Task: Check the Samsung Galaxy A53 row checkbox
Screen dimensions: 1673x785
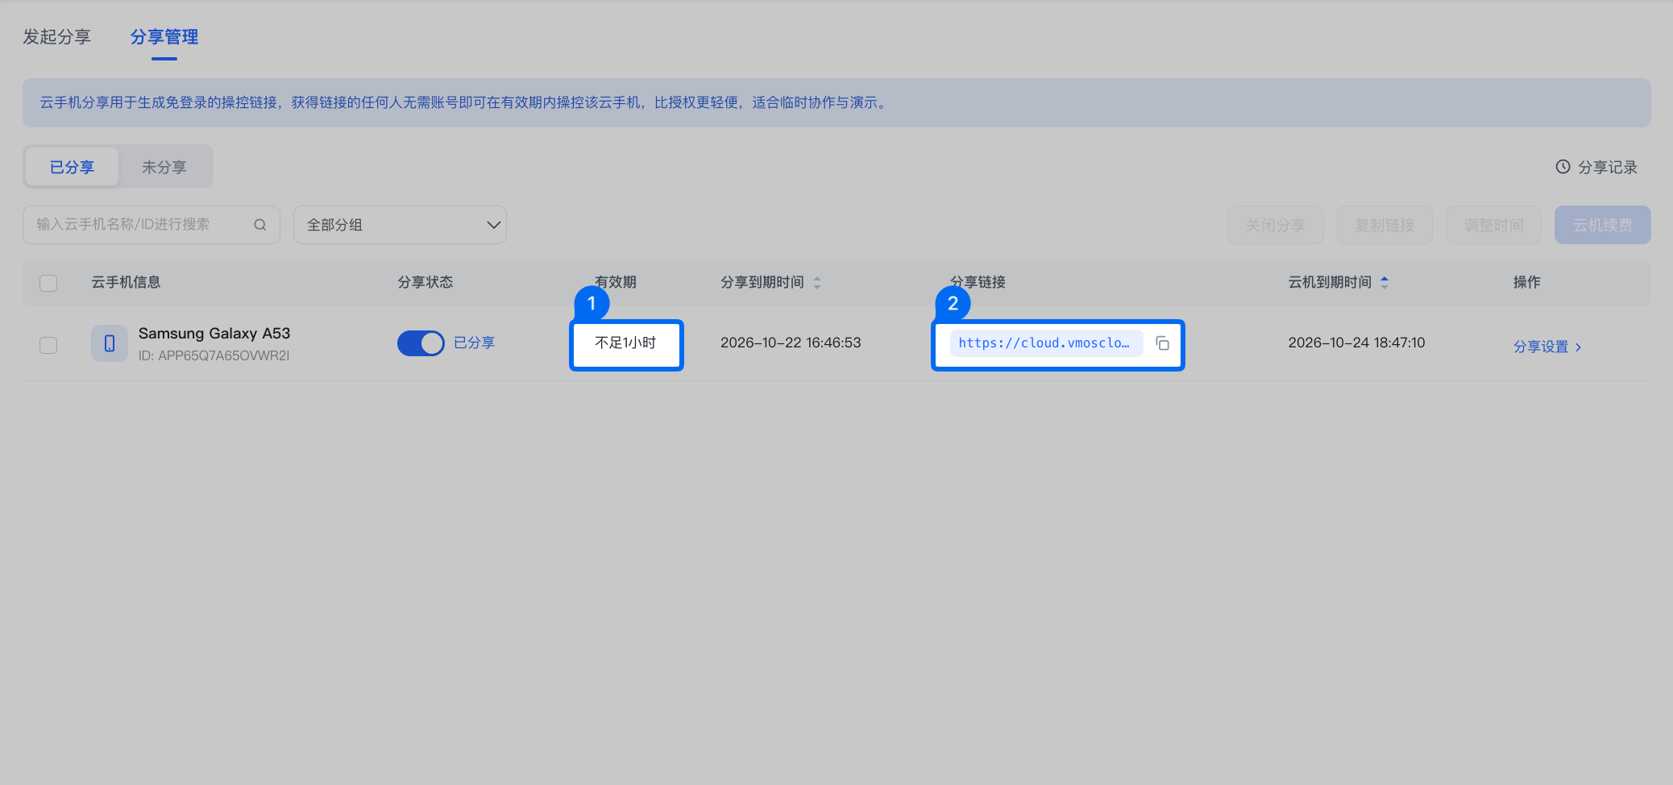Action: pos(48,345)
